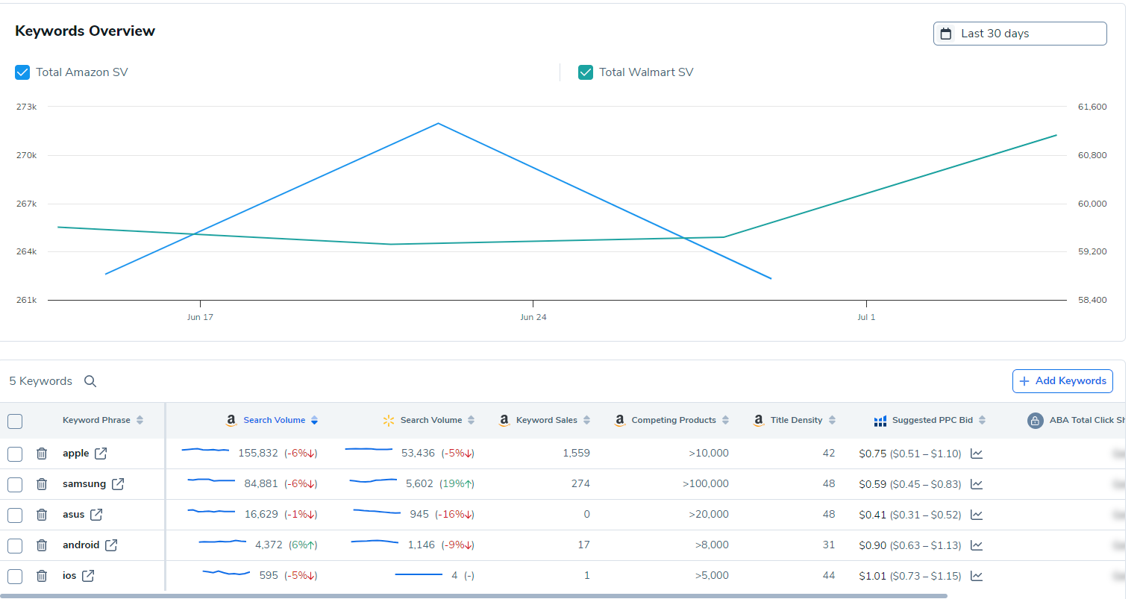1143x599 pixels.
Task: Sort by Title Density column
Action: click(832, 421)
